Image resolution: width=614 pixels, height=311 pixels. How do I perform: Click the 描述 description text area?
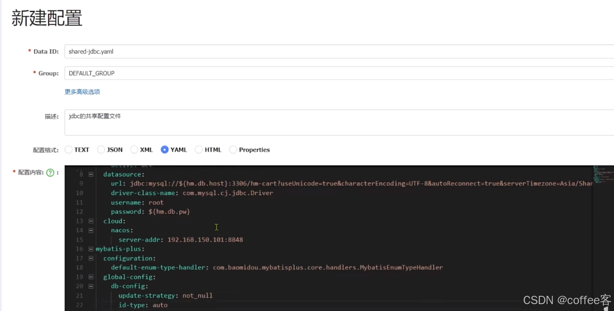tap(339, 122)
